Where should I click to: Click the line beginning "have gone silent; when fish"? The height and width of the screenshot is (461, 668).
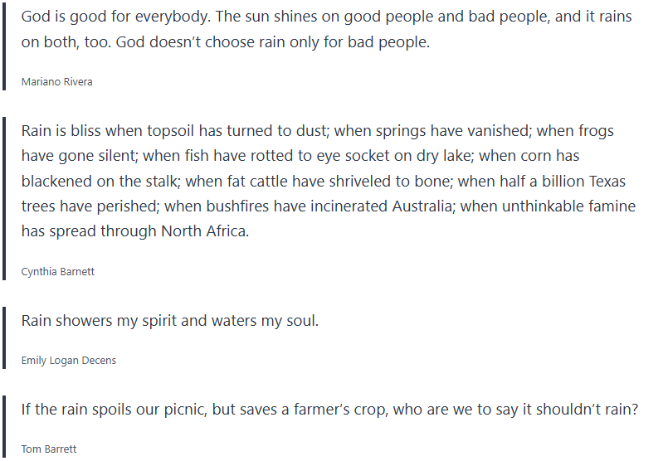(x=300, y=156)
